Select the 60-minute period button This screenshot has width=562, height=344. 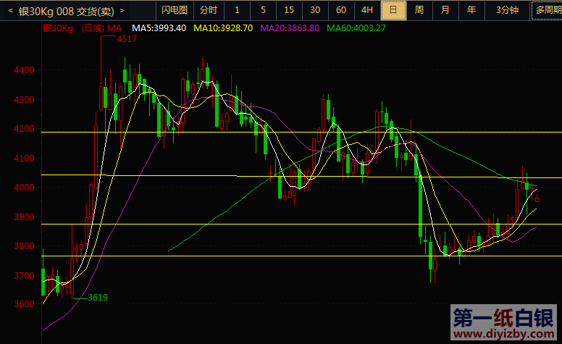click(x=341, y=10)
